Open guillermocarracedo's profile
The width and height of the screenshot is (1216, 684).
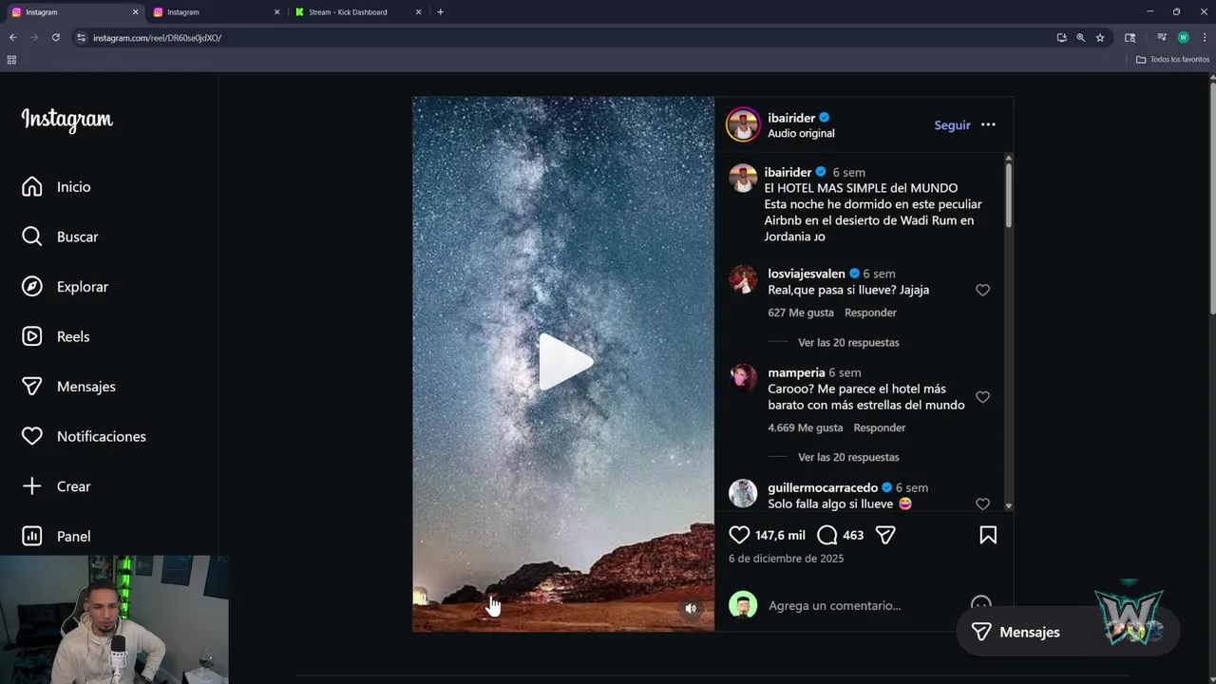pyautogui.click(x=823, y=488)
